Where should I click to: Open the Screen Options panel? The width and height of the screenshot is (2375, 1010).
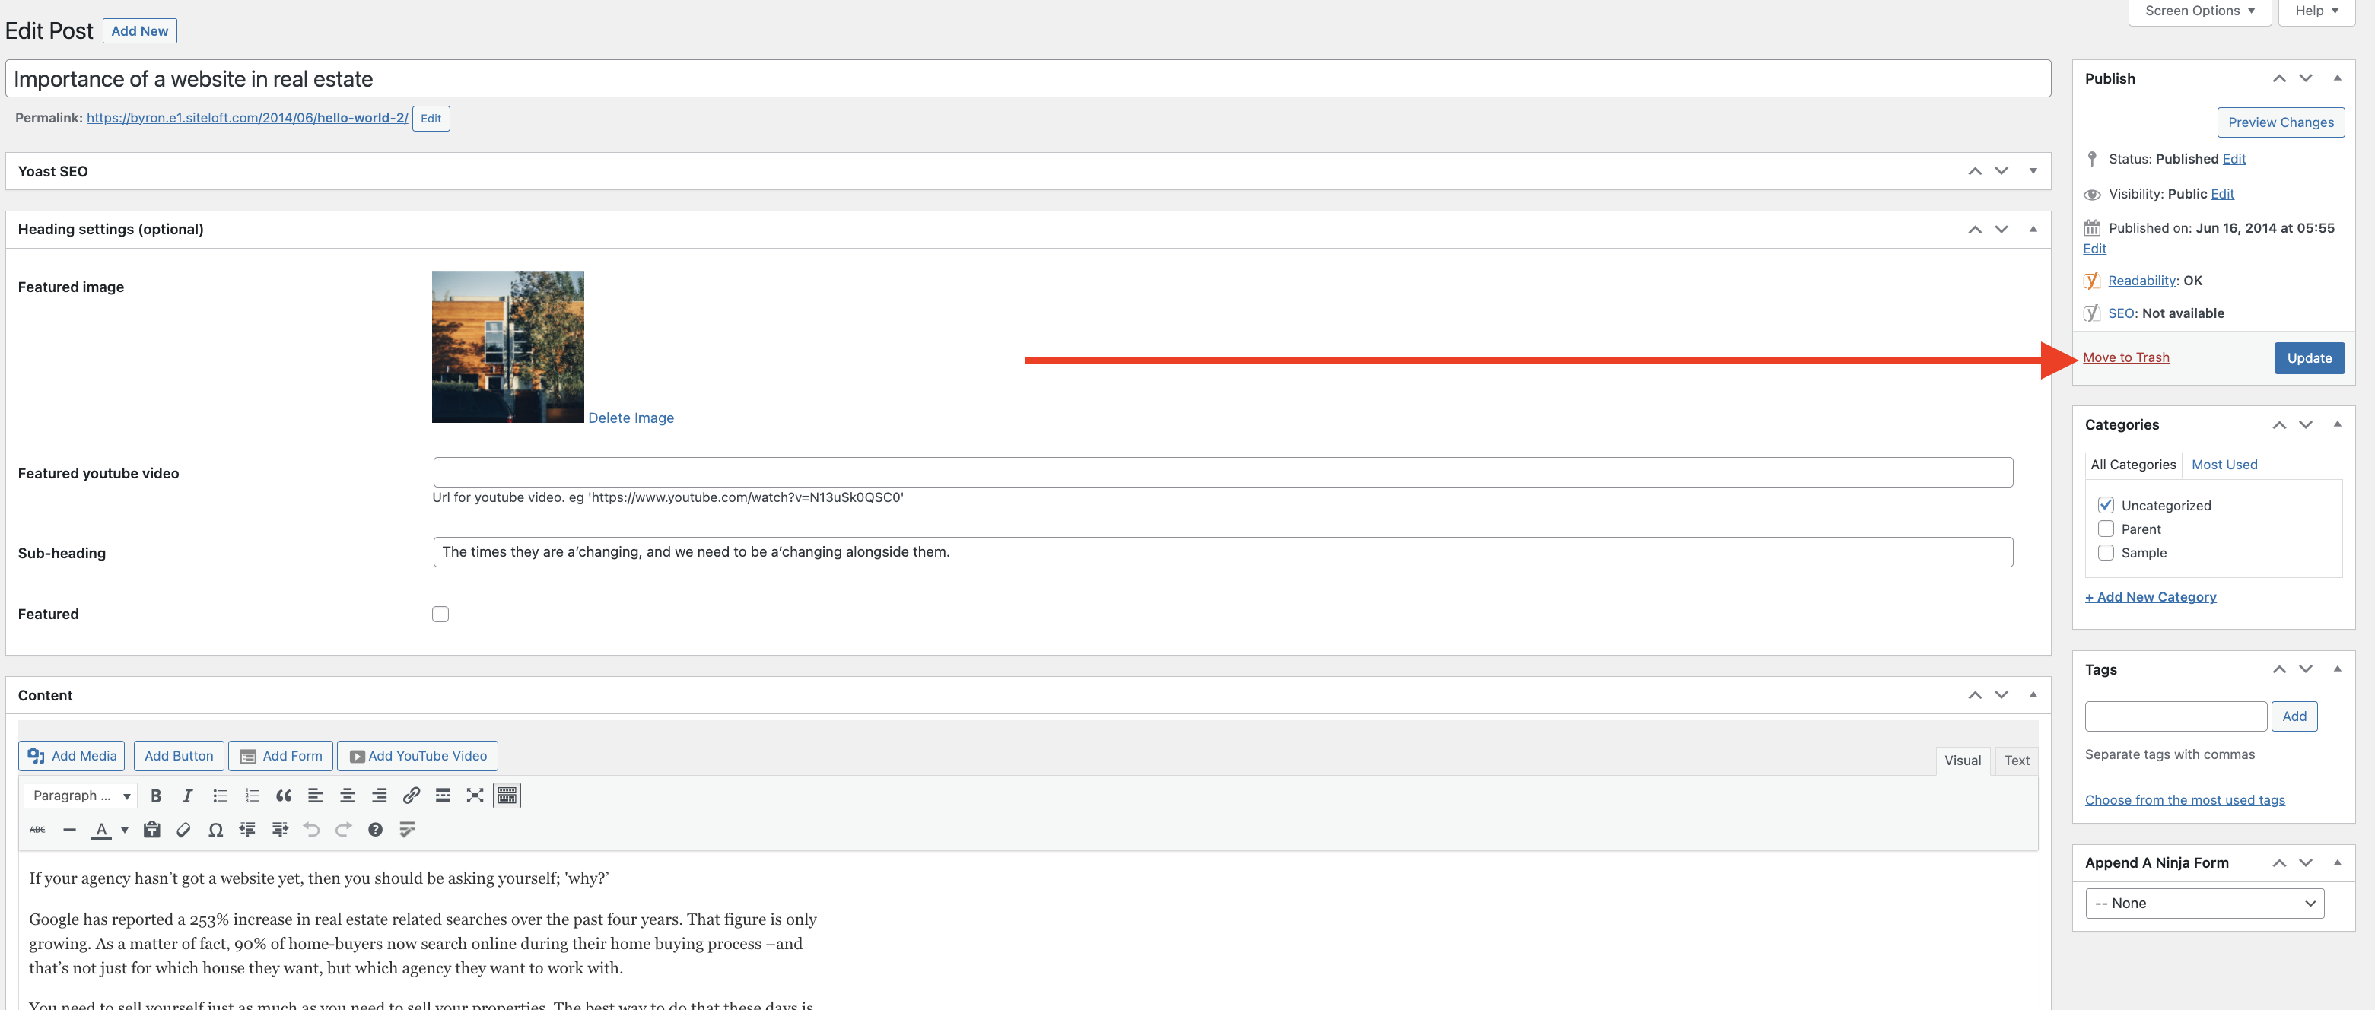coord(2199,11)
